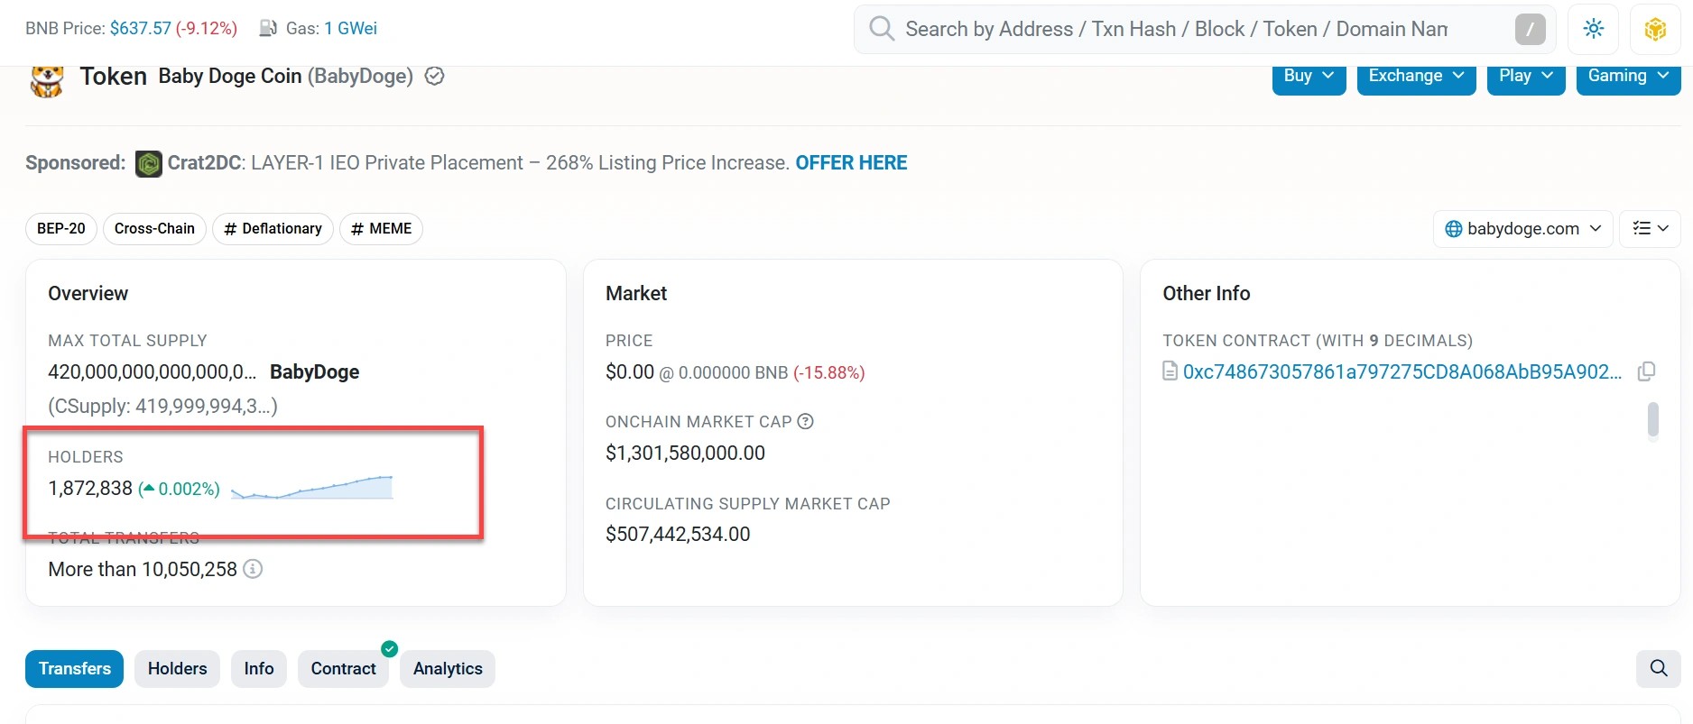The height and width of the screenshot is (724, 1693).
Task: Focus the address search input field
Action: (1173, 29)
